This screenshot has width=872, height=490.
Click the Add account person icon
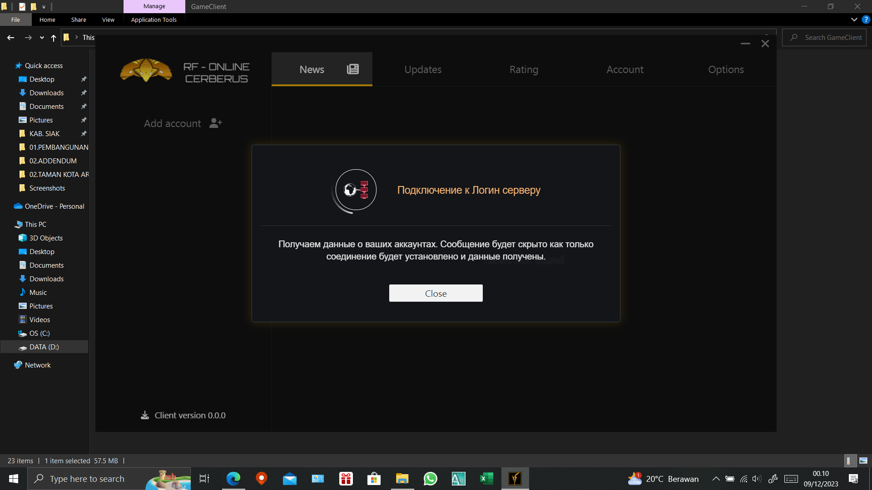pos(216,123)
